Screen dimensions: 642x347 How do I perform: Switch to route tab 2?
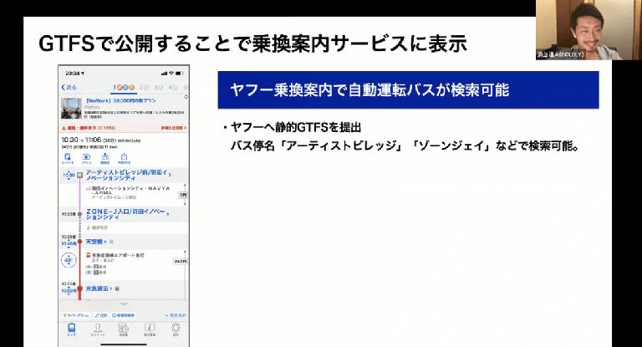[144, 87]
